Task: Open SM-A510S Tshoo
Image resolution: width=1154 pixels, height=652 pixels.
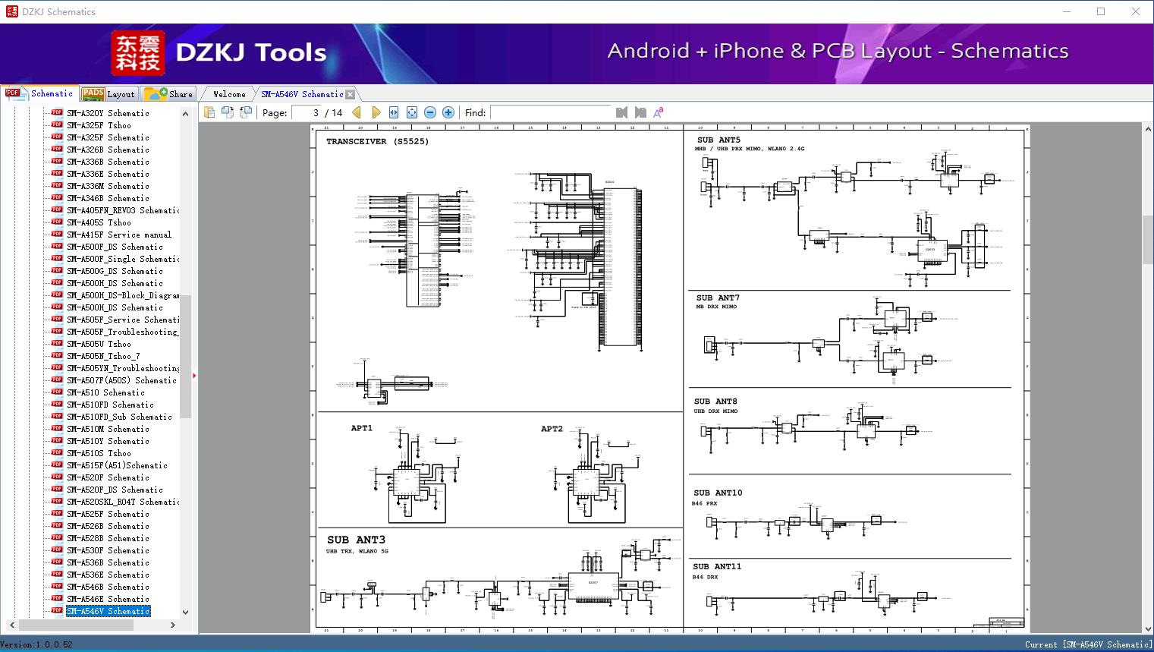Action: point(99,453)
